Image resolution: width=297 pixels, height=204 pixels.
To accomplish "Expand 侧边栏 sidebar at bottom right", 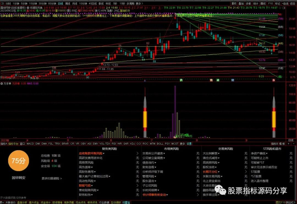I will pyautogui.click(x=291, y=202).
